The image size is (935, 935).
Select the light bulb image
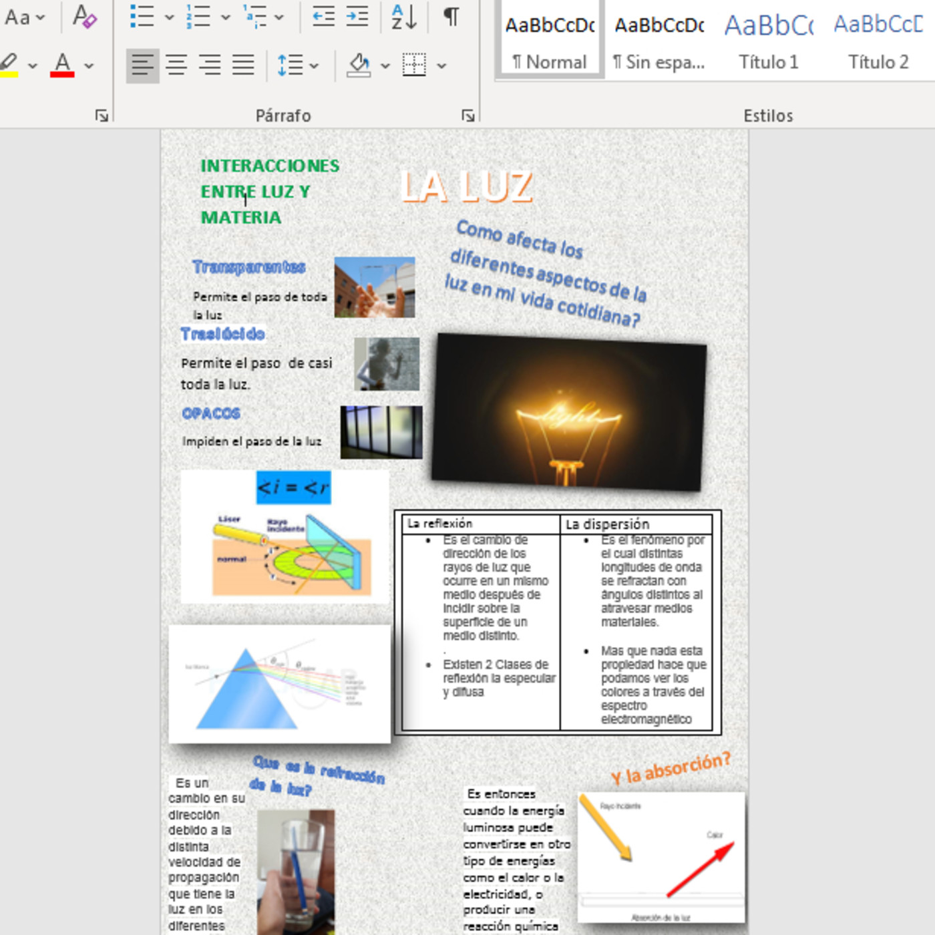pos(569,413)
